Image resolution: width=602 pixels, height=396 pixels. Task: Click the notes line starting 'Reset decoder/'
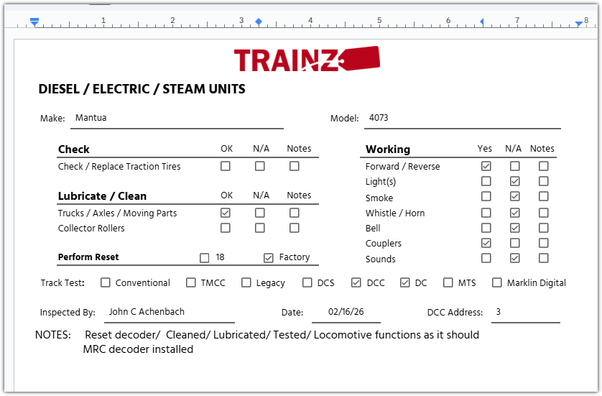[282, 335]
